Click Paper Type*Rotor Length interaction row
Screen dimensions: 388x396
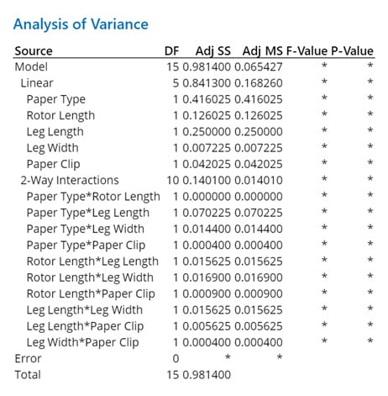point(194,197)
